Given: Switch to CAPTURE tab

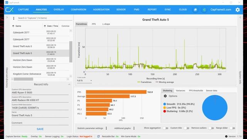Looking at the screenshot, I should tap(24, 10).
